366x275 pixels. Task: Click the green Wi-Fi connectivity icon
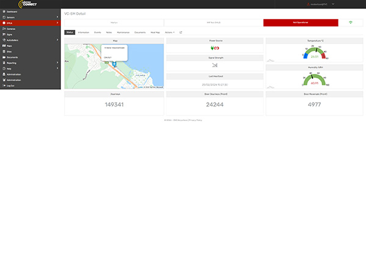click(350, 23)
